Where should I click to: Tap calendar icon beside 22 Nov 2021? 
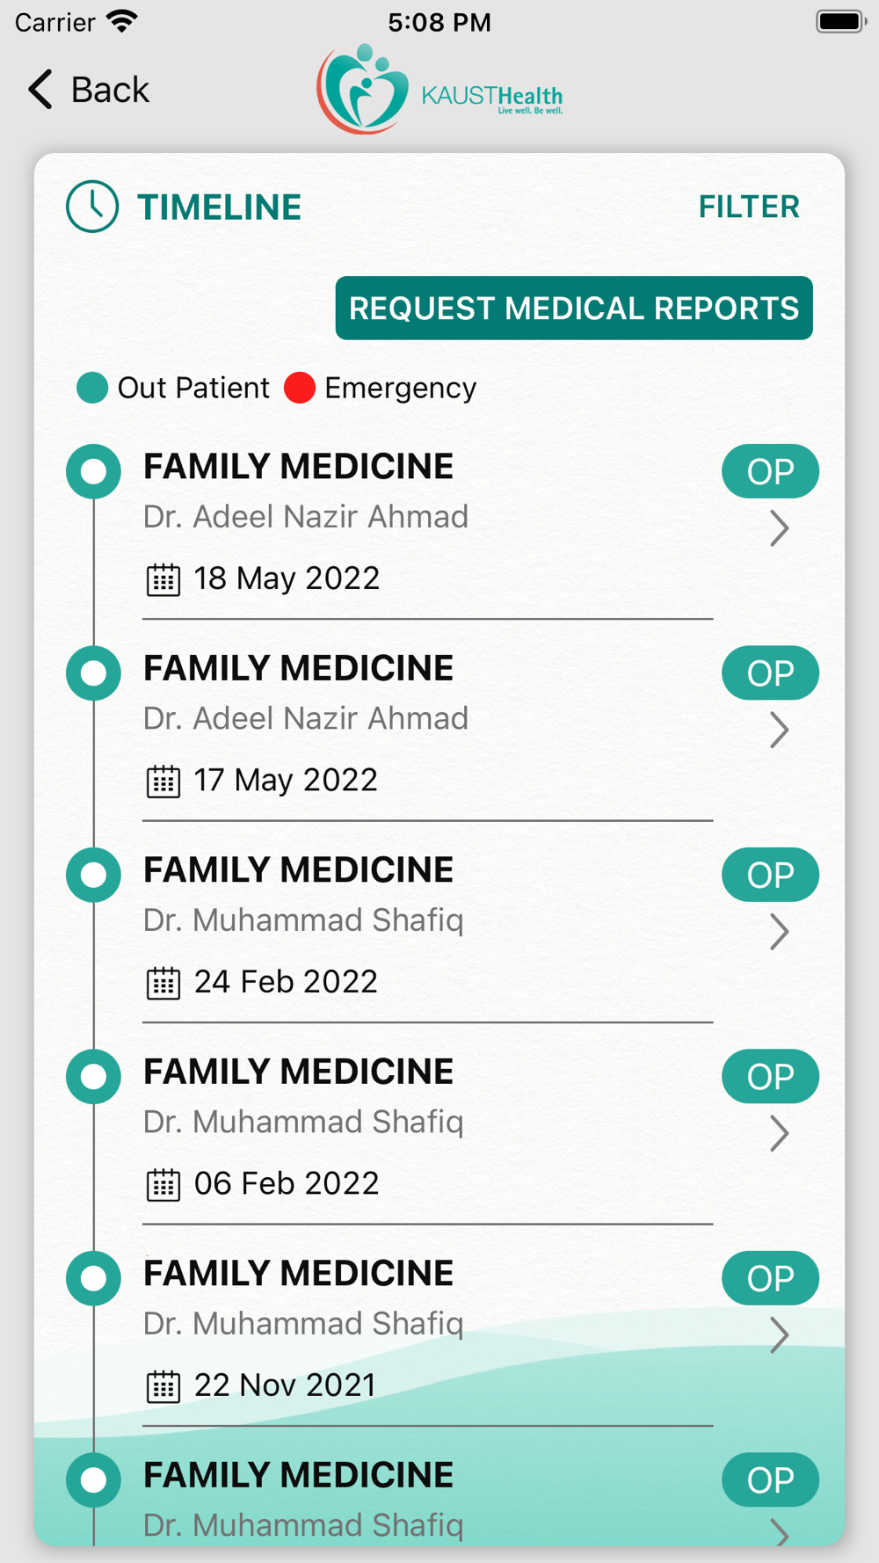163,1386
